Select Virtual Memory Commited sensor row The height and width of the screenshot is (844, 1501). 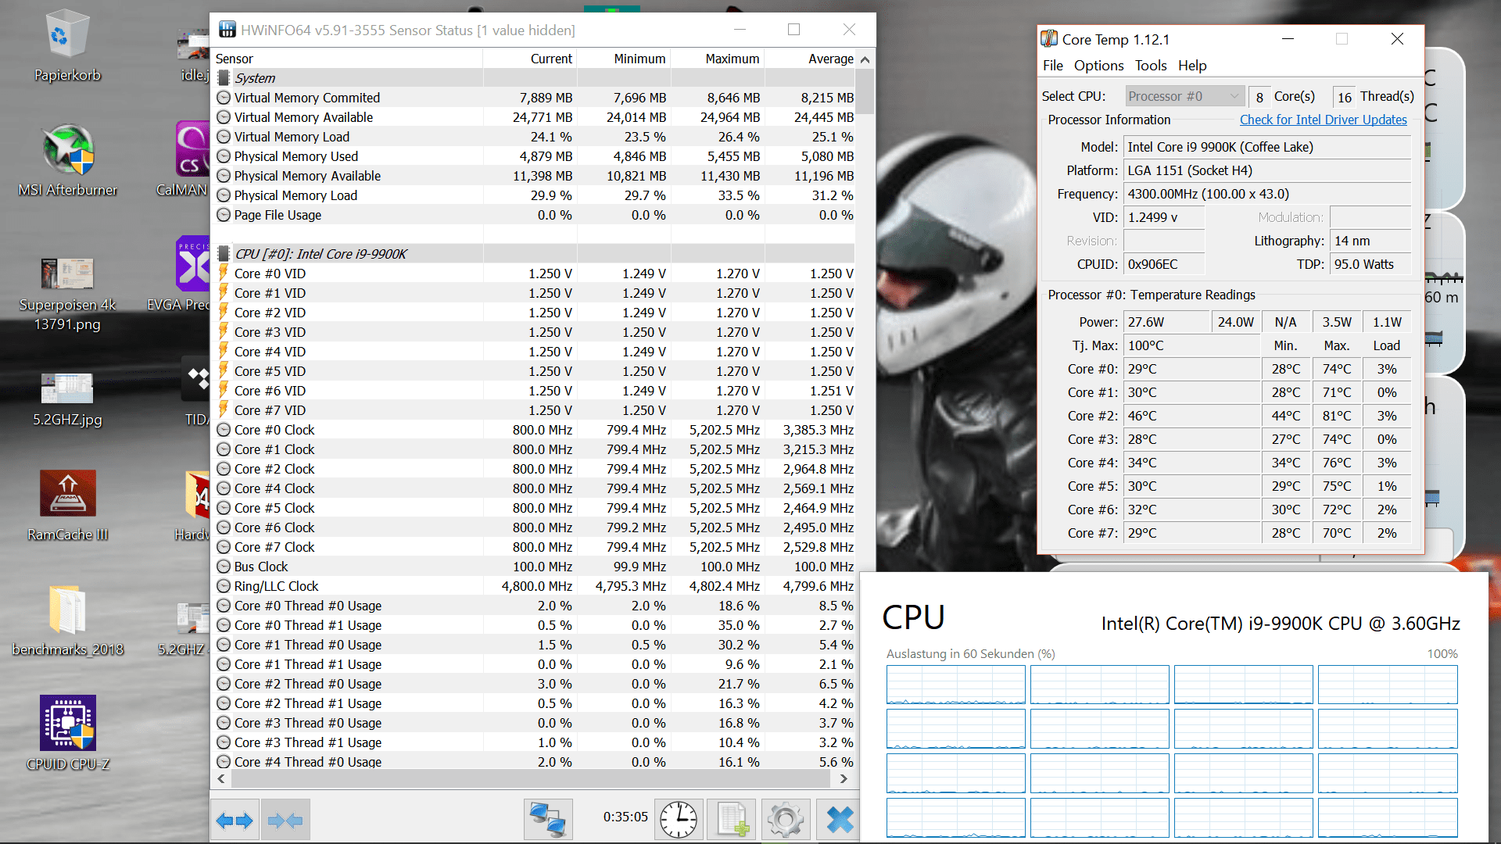[x=535, y=98]
